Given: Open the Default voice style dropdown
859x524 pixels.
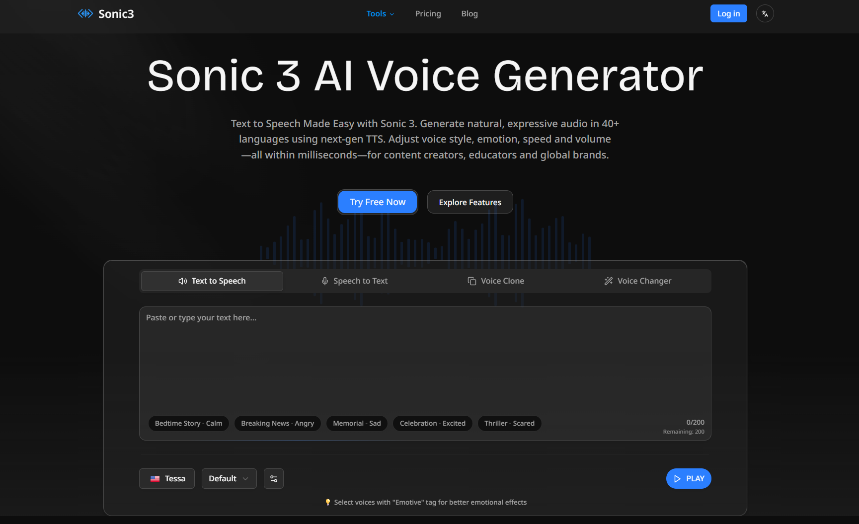Looking at the screenshot, I should click(x=229, y=478).
